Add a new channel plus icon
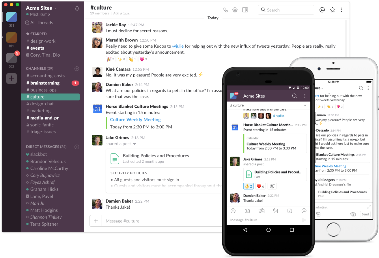 tap(77, 69)
